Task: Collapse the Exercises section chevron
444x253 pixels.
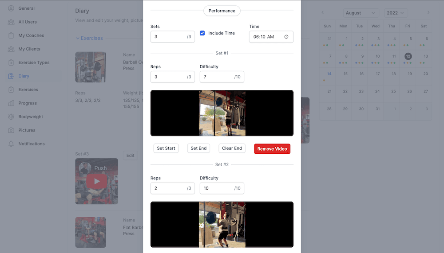Action: pyautogui.click(x=77, y=38)
